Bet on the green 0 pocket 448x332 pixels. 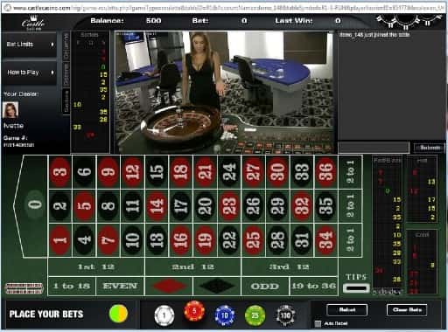[35, 204]
